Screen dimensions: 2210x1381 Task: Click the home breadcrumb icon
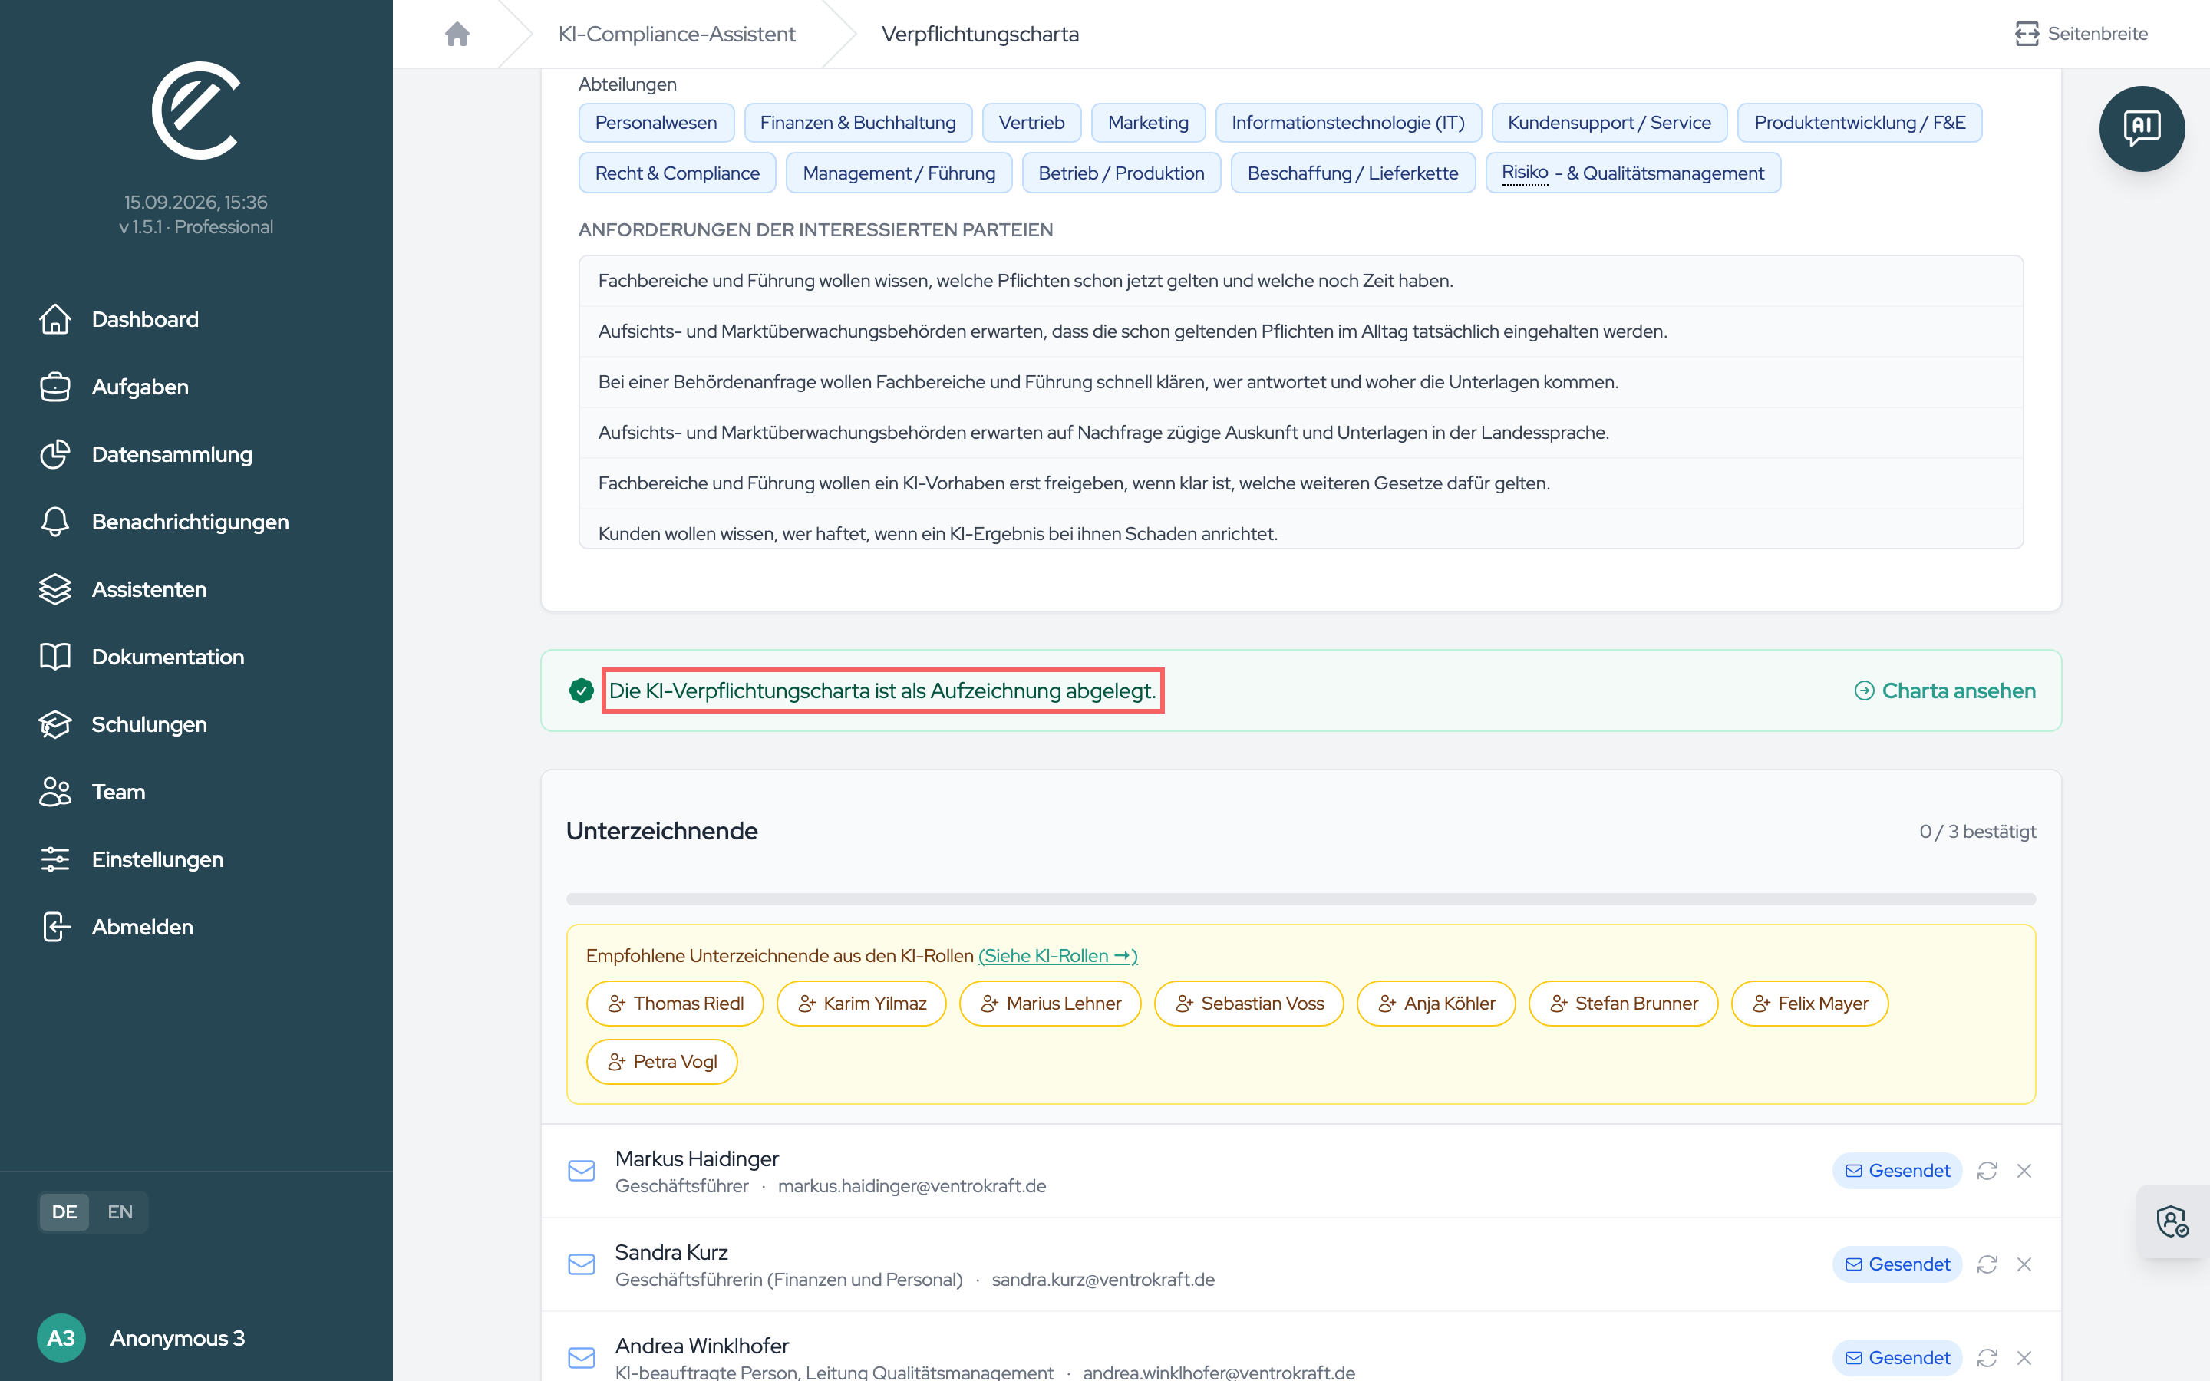coord(457,34)
